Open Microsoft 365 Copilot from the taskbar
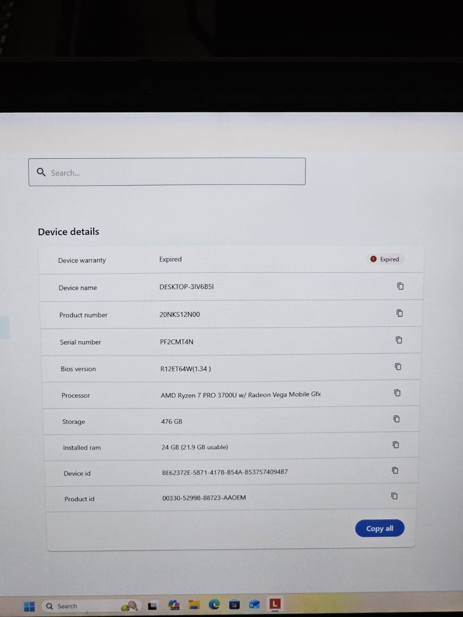Screen dimensions: 463x617 pos(174,605)
